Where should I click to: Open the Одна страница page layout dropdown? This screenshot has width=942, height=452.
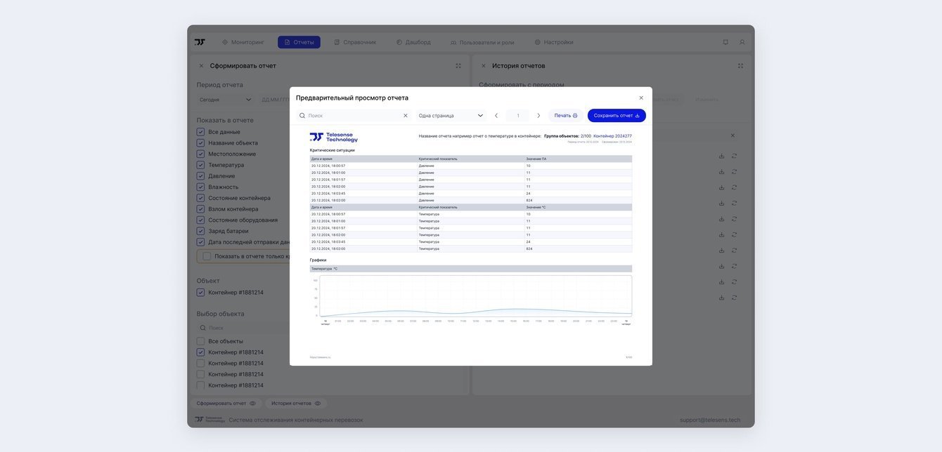[x=451, y=115]
